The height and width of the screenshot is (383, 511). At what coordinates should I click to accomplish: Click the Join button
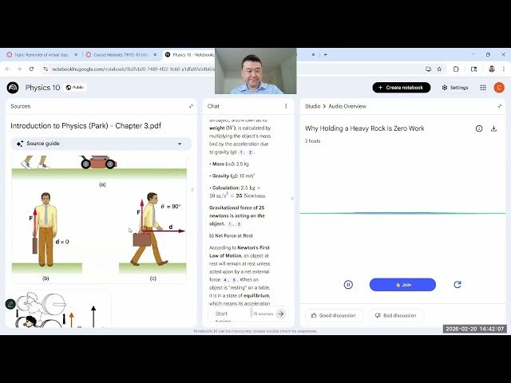tap(402, 285)
